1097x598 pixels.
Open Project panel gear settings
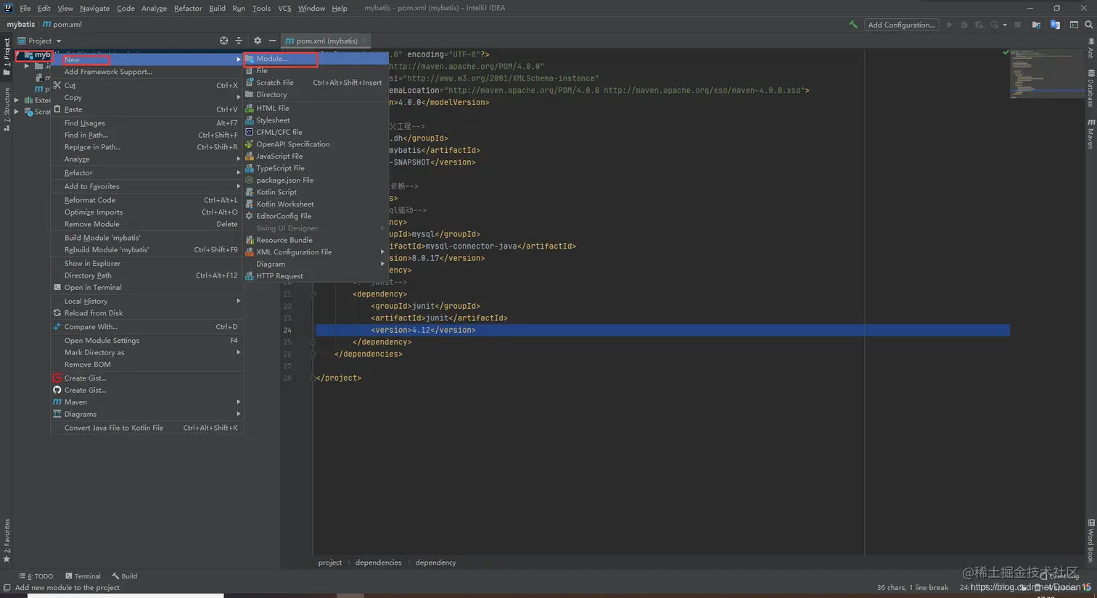pos(257,41)
